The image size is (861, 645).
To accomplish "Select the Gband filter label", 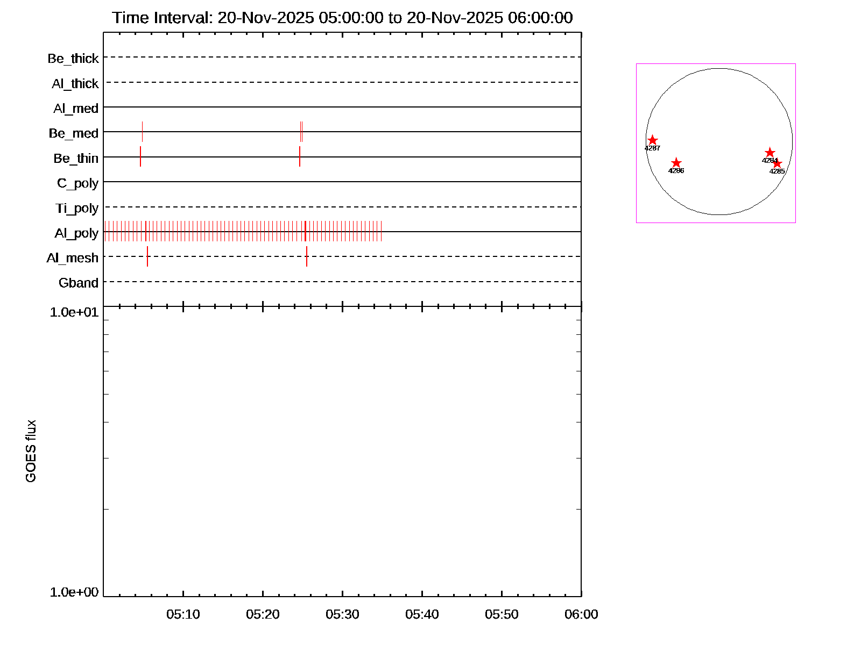I will point(79,283).
